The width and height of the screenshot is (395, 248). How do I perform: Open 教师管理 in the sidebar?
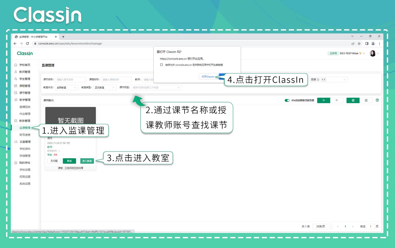point(25,72)
